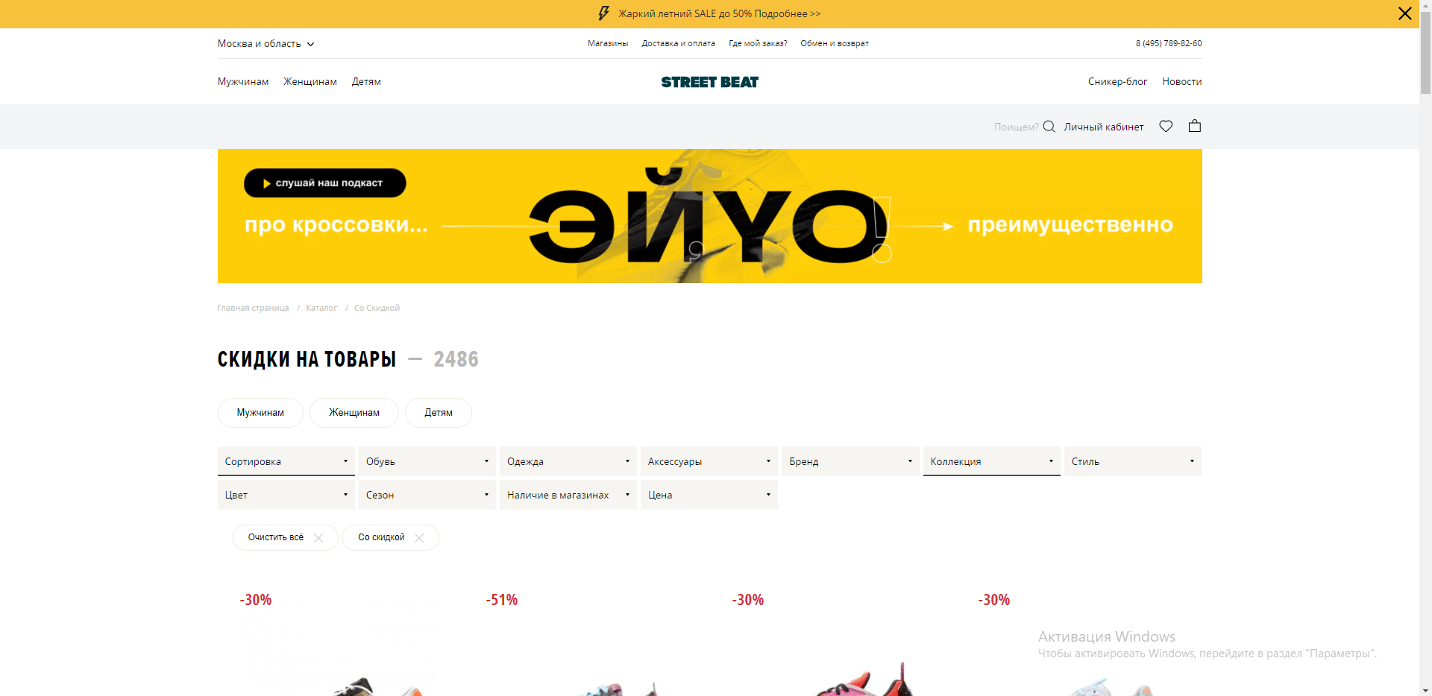The image size is (1432, 696).
Task: Open the 'Обувь' filter dropdown
Action: (427, 461)
